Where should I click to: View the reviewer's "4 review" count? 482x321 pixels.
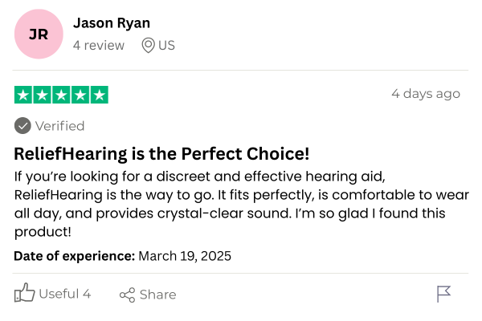[99, 45]
